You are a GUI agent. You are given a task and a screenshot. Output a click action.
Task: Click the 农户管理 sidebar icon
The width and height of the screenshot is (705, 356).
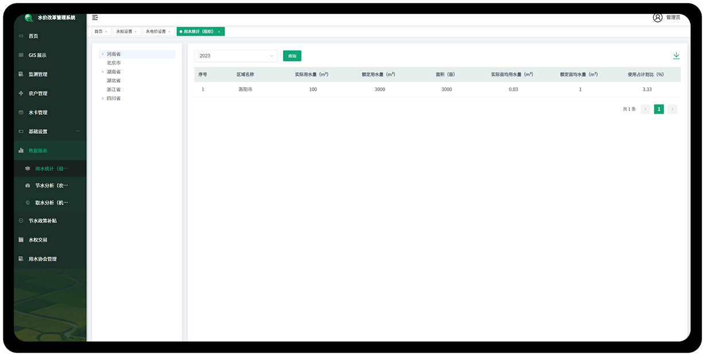point(21,93)
